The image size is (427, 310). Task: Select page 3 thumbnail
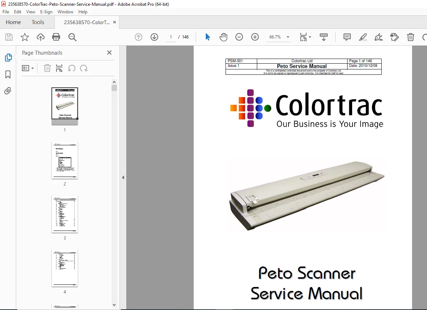[65, 214]
